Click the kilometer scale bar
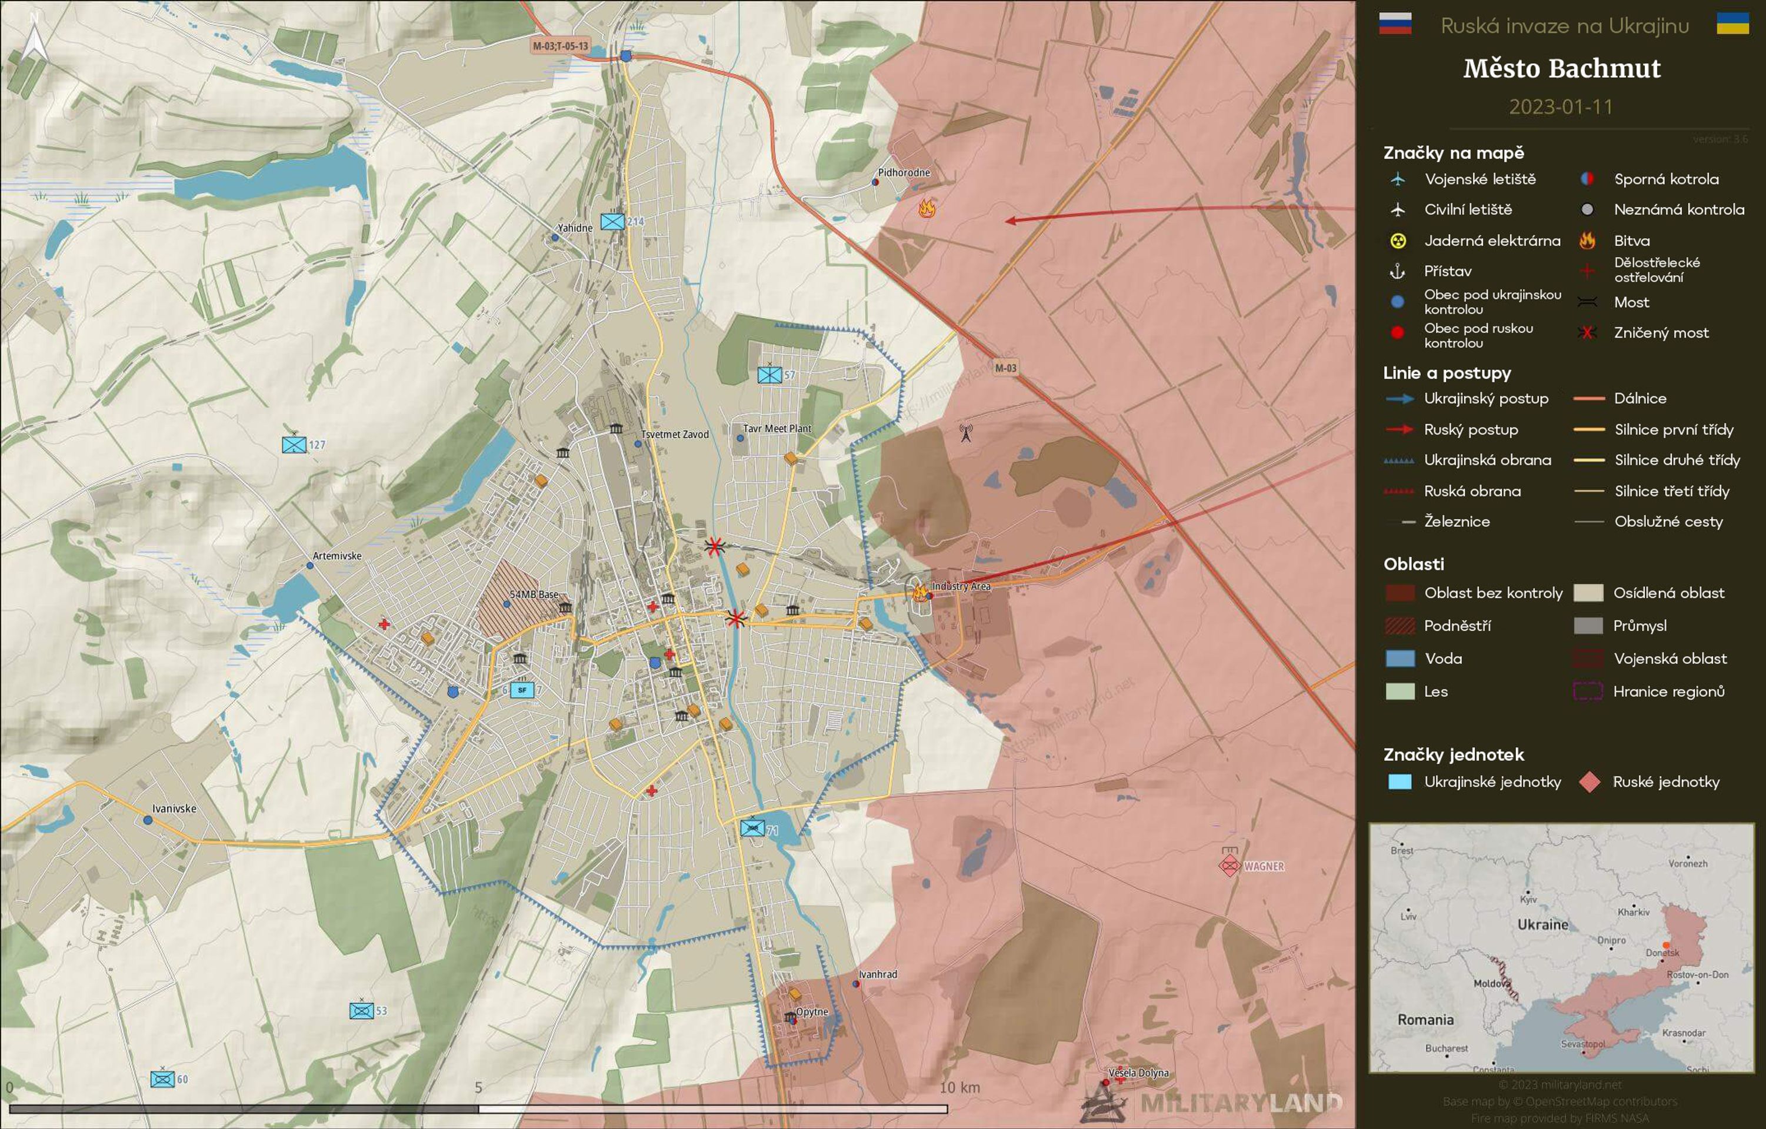Image resolution: width=1766 pixels, height=1129 pixels. click(x=478, y=1109)
